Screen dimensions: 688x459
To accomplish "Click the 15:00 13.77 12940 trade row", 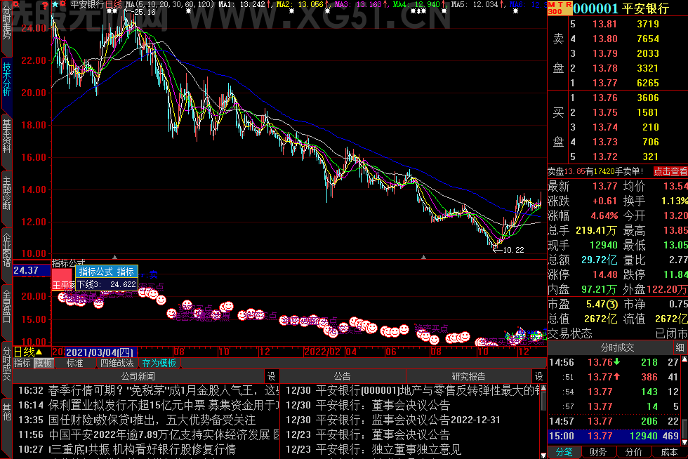I will pos(614,436).
